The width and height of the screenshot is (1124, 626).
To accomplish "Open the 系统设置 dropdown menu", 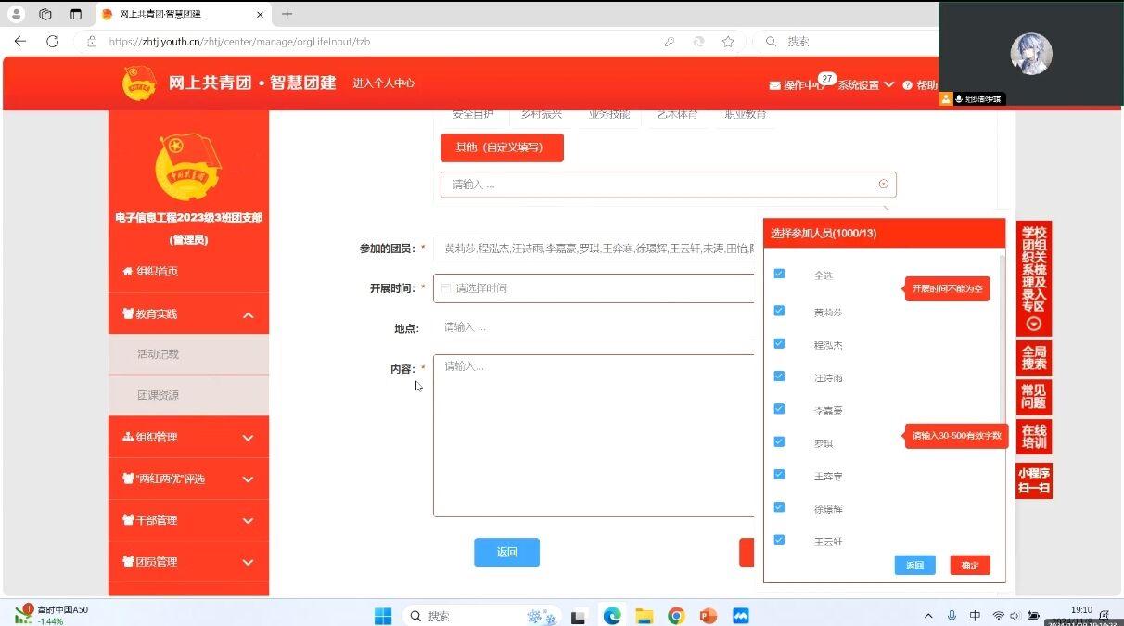I will (x=865, y=85).
